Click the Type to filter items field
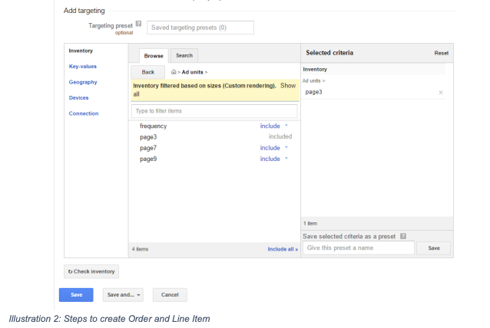 tap(214, 111)
